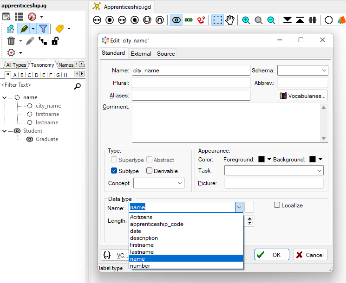Uncheck the Subtype checkbox
The width and height of the screenshot is (346, 283).
click(x=114, y=171)
